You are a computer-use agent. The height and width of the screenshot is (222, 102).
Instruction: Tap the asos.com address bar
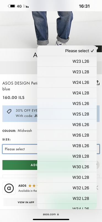[51, 214]
